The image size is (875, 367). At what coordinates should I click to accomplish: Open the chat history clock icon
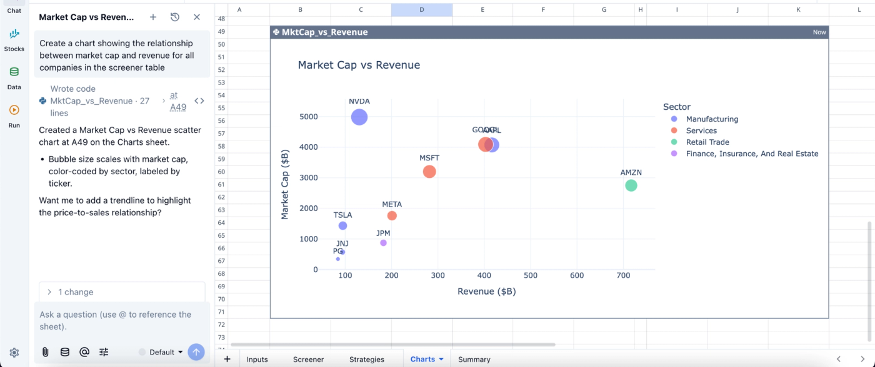pyautogui.click(x=175, y=17)
